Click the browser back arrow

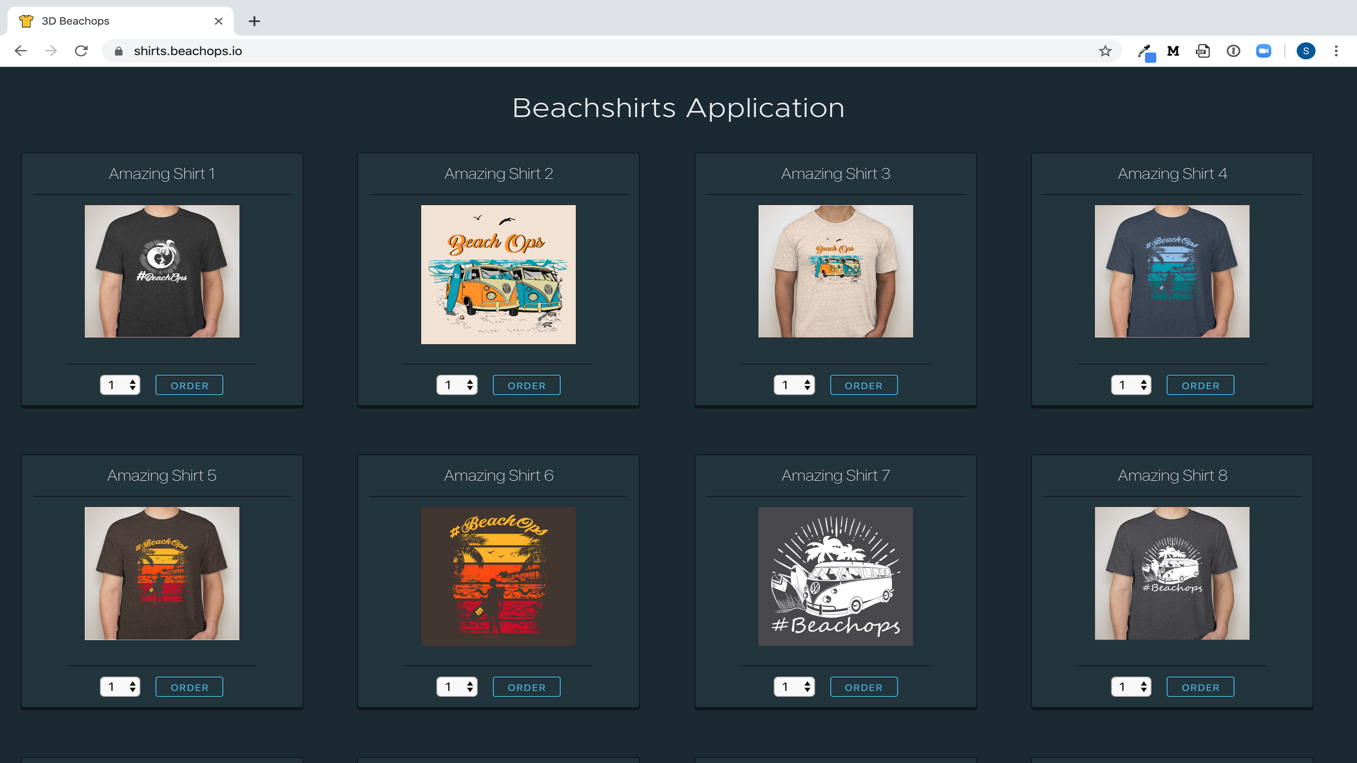coord(21,50)
